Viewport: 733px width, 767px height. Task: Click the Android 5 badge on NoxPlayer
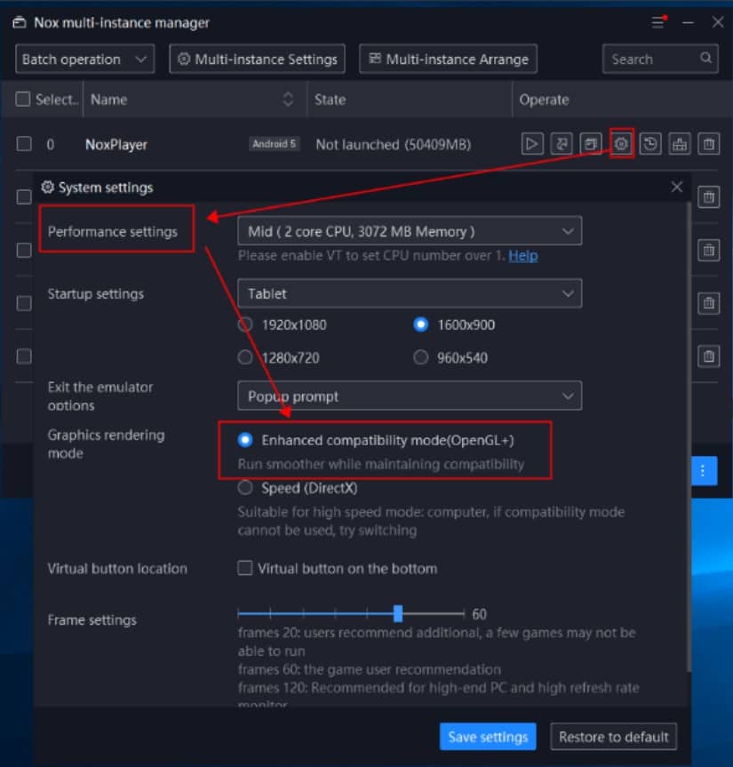point(274,144)
